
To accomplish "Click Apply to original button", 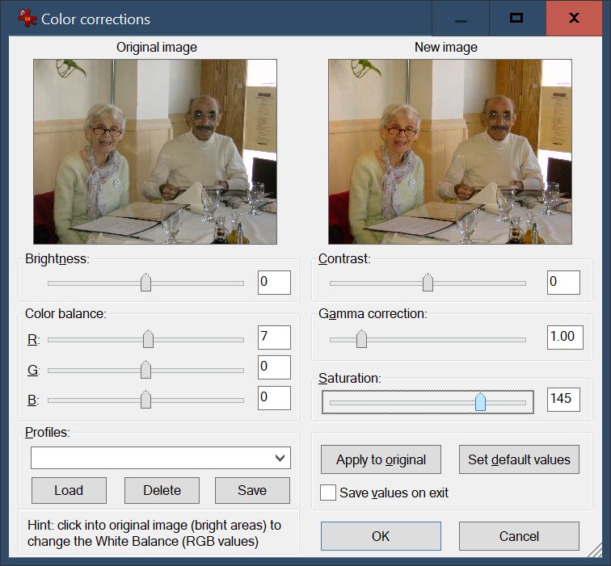I will pos(381,459).
